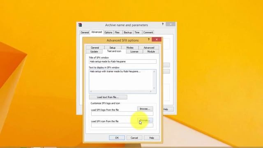This screenshot has height=148, width=263.
Task: Click help question mark in Archive name window
Action: pyautogui.click(x=163, y=24)
